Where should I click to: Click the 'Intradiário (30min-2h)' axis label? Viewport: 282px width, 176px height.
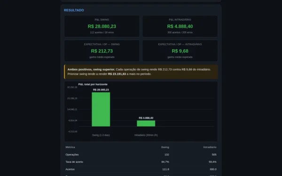coord(146,135)
